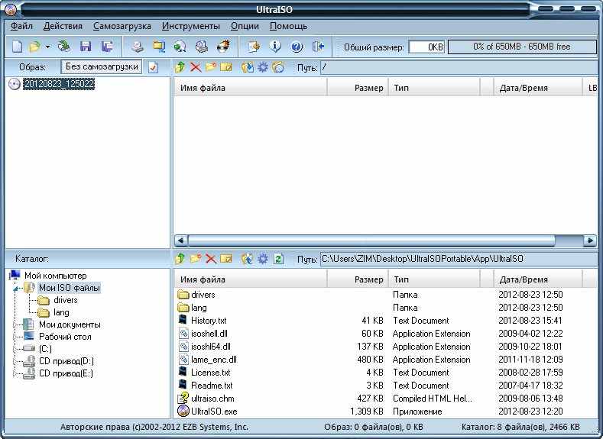Open the Действия menu
This screenshot has height=439, width=603.
63,26
